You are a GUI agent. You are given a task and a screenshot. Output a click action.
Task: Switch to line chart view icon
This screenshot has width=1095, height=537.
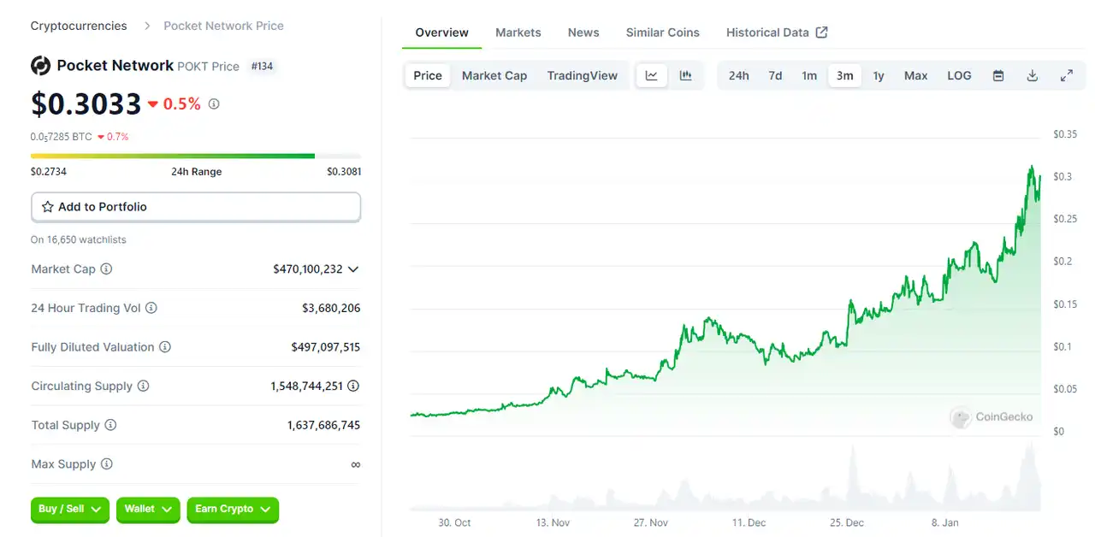coord(651,75)
